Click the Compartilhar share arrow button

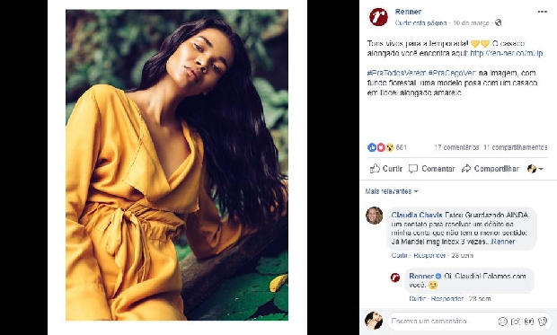pyautogui.click(x=491, y=169)
